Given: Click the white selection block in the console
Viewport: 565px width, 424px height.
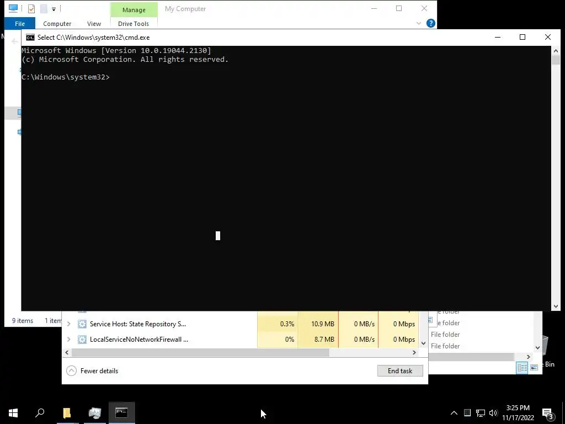Looking at the screenshot, I should 217,236.
